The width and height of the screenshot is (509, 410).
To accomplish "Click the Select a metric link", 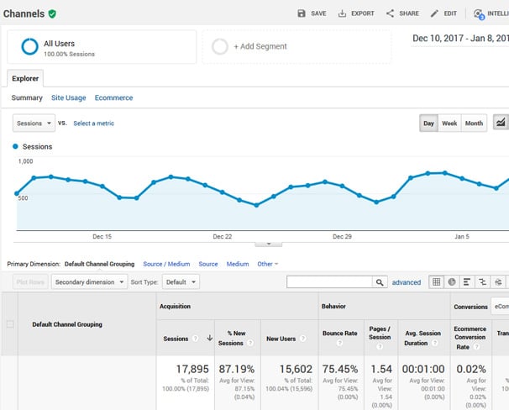I will tap(93, 124).
